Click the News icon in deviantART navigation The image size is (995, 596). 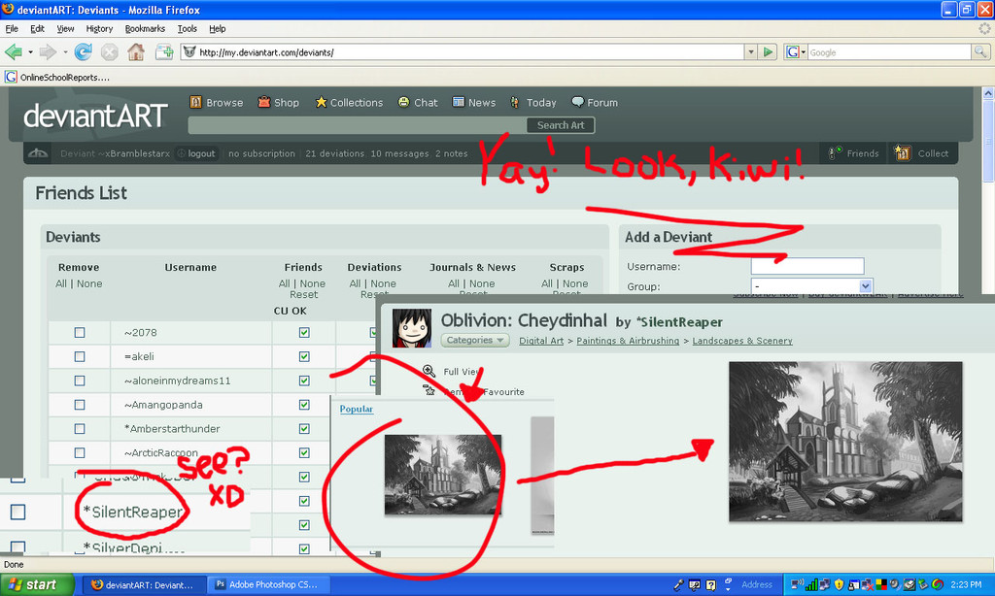click(x=459, y=102)
